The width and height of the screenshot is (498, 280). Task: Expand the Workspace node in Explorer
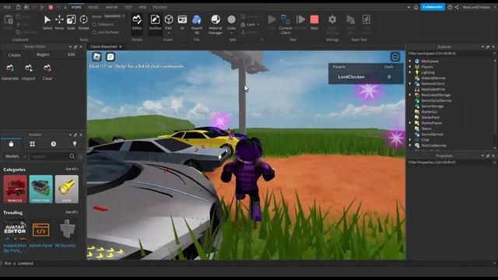click(x=410, y=61)
